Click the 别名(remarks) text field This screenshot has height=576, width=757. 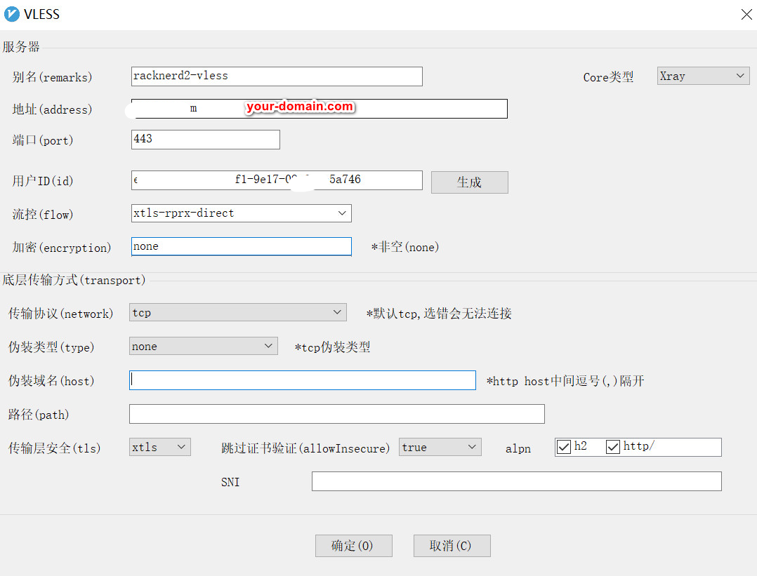tap(277, 76)
